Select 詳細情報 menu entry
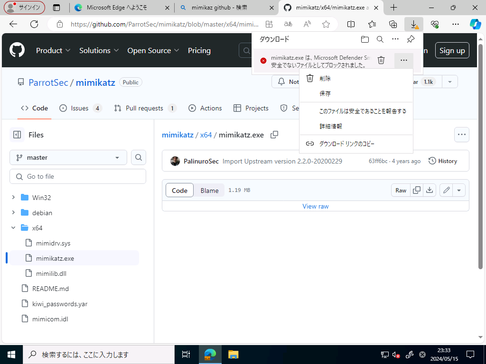Image resolution: width=486 pixels, height=364 pixels. coord(356,126)
